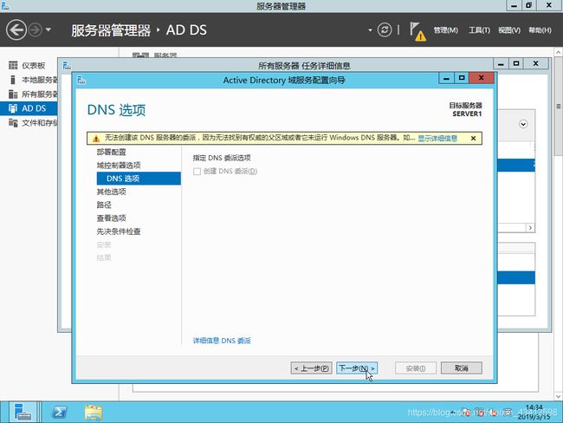
Task: Click right arrow of task details horizontal scrollbar
Action: click(x=530, y=228)
